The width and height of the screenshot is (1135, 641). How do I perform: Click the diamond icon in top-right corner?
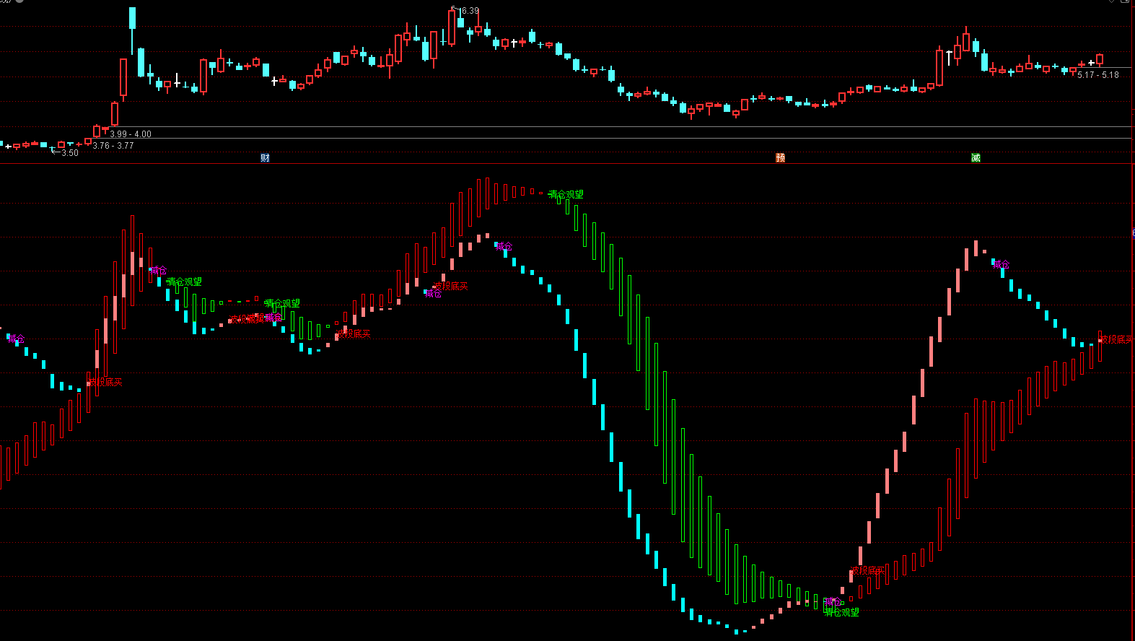click(x=1113, y=2)
